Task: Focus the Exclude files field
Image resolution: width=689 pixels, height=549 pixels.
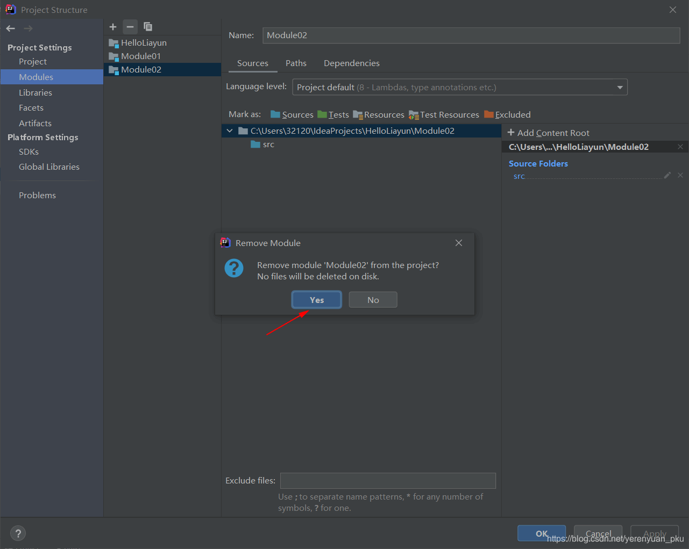Action: click(388, 481)
